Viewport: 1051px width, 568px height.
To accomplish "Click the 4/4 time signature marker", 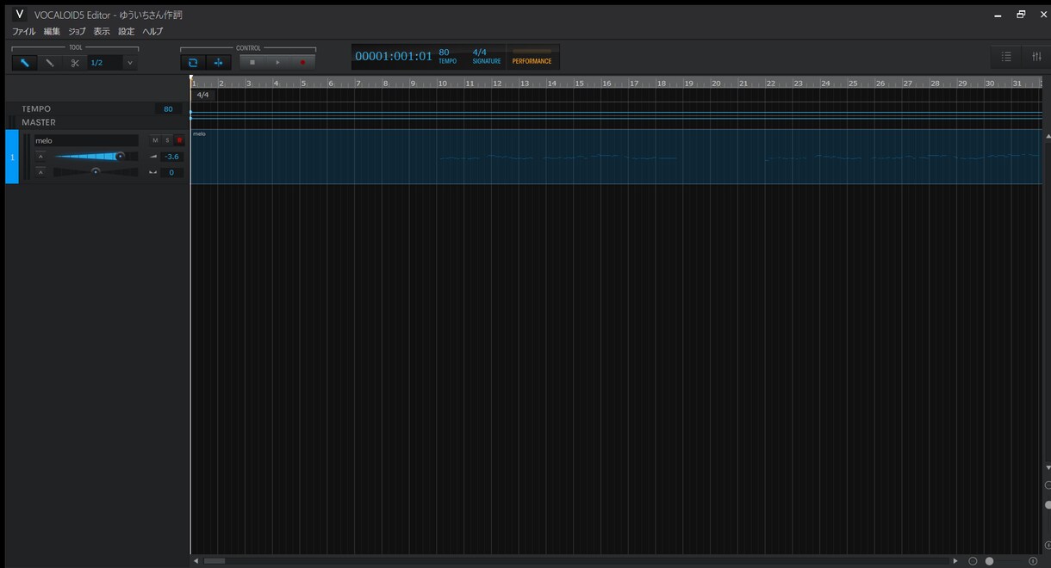I will 202,95.
